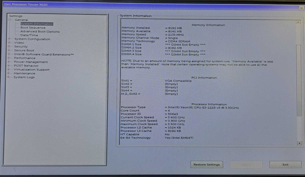
Task: Expand the Secure Boot node
Action: click(x=9, y=50)
